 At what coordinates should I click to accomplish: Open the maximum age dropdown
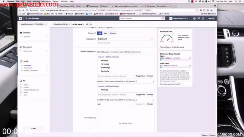click(109, 27)
